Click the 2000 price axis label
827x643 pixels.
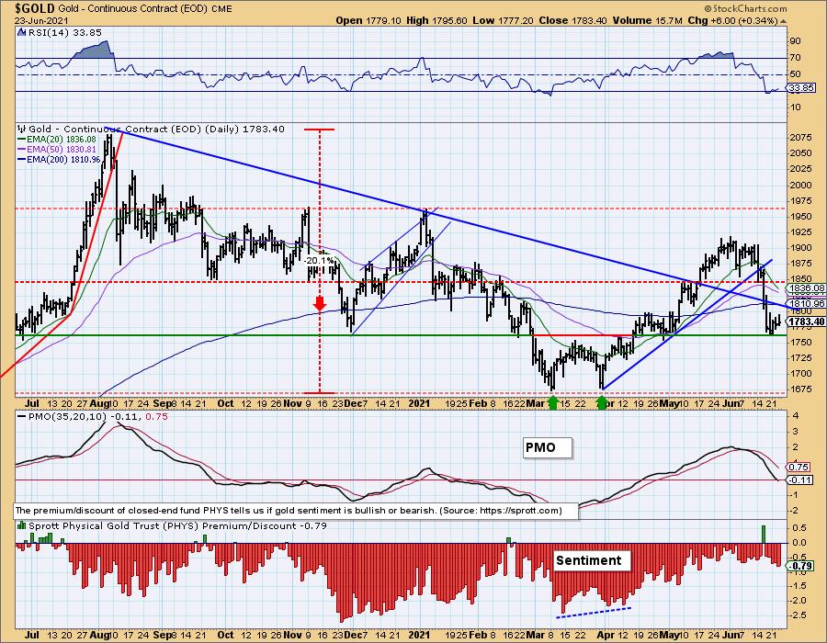click(x=800, y=185)
